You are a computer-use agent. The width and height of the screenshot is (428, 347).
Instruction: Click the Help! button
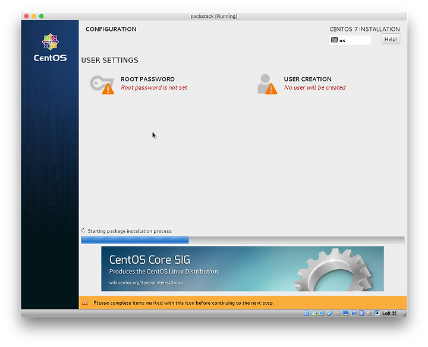391,39
